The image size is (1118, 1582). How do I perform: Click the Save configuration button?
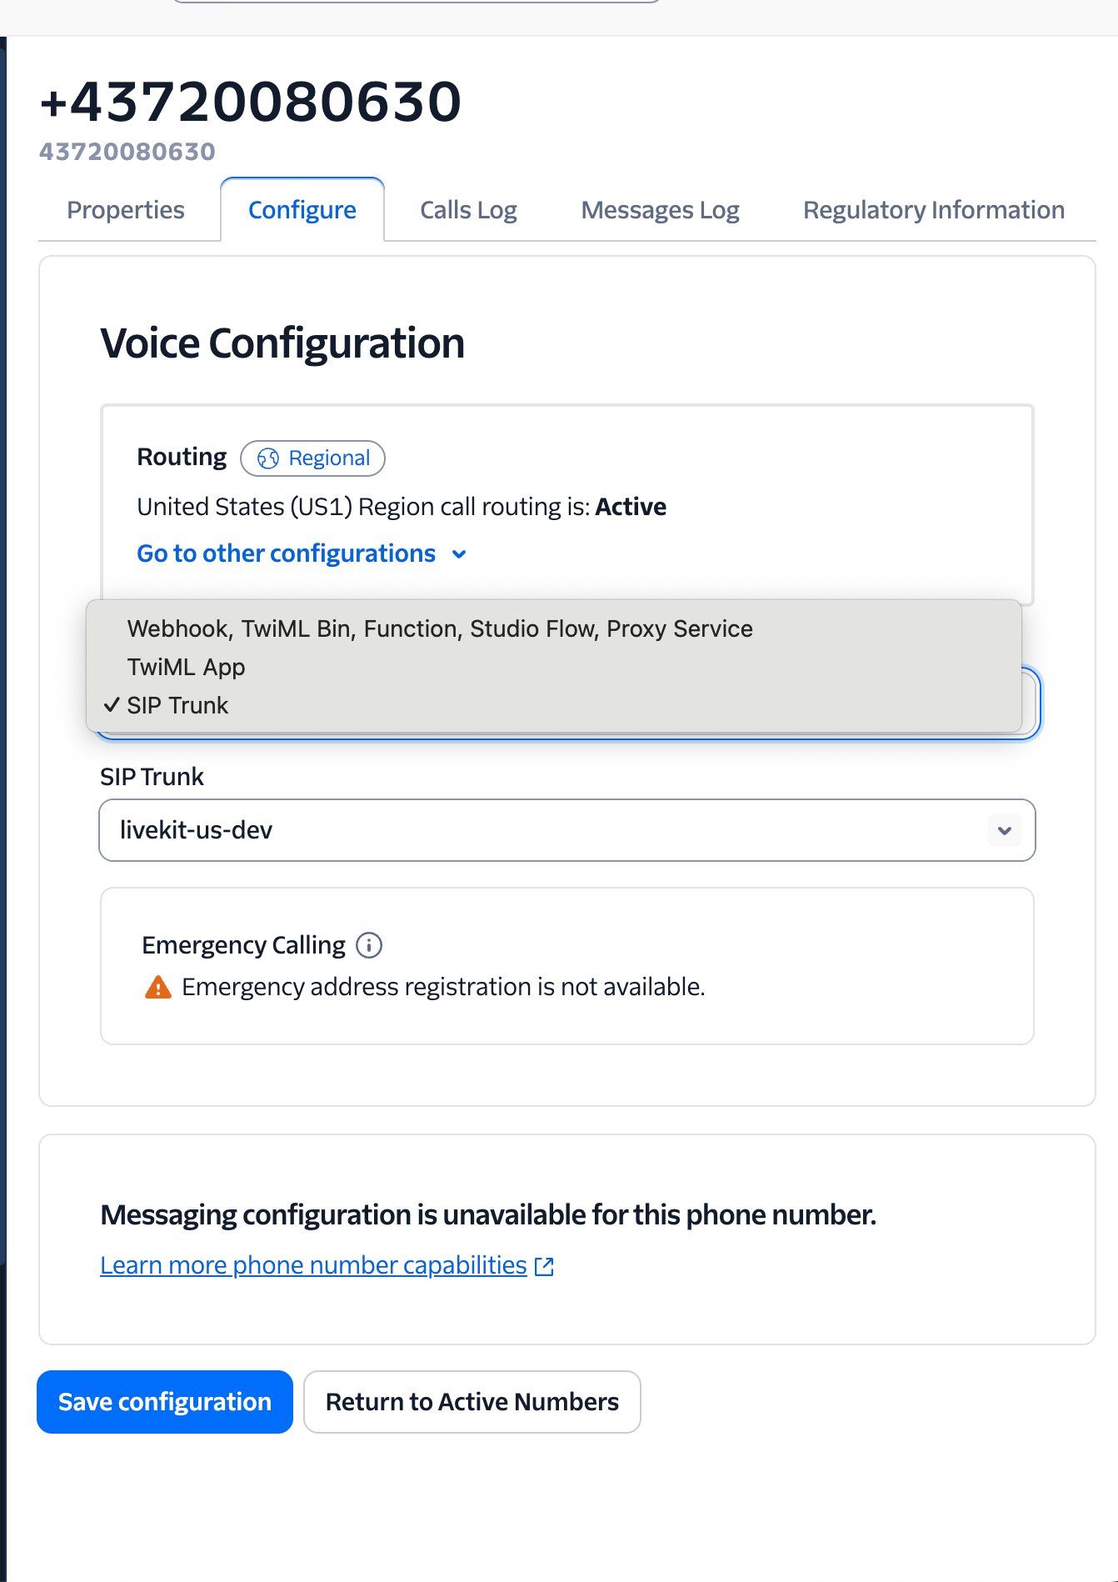tap(164, 1401)
